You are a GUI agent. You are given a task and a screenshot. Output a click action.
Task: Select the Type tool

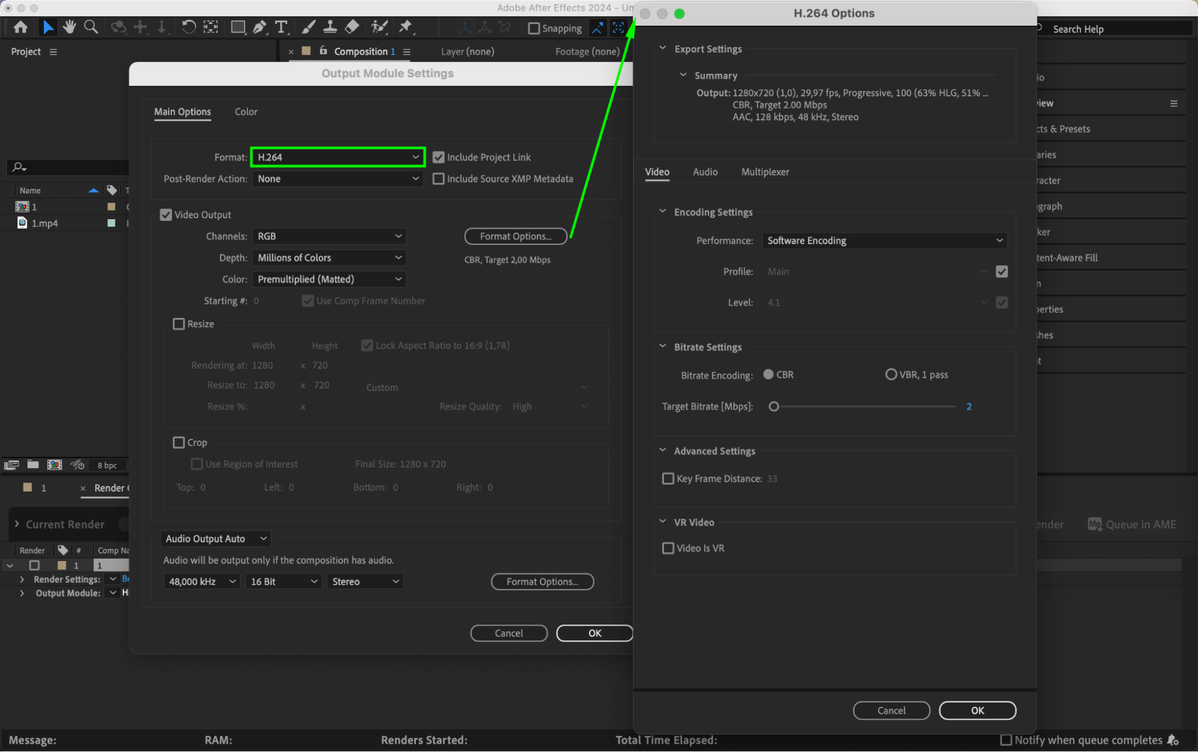click(280, 27)
